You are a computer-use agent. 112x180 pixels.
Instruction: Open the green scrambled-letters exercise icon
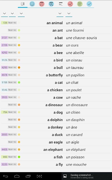pos(80,4)
